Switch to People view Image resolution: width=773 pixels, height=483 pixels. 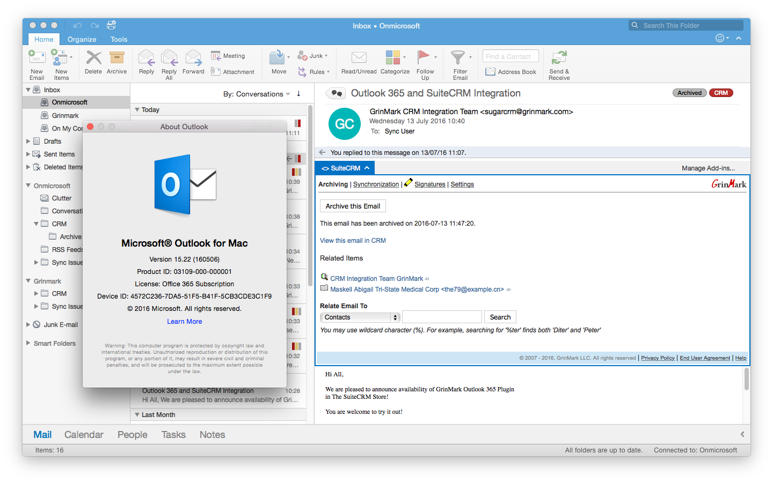(x=133, y=435)
